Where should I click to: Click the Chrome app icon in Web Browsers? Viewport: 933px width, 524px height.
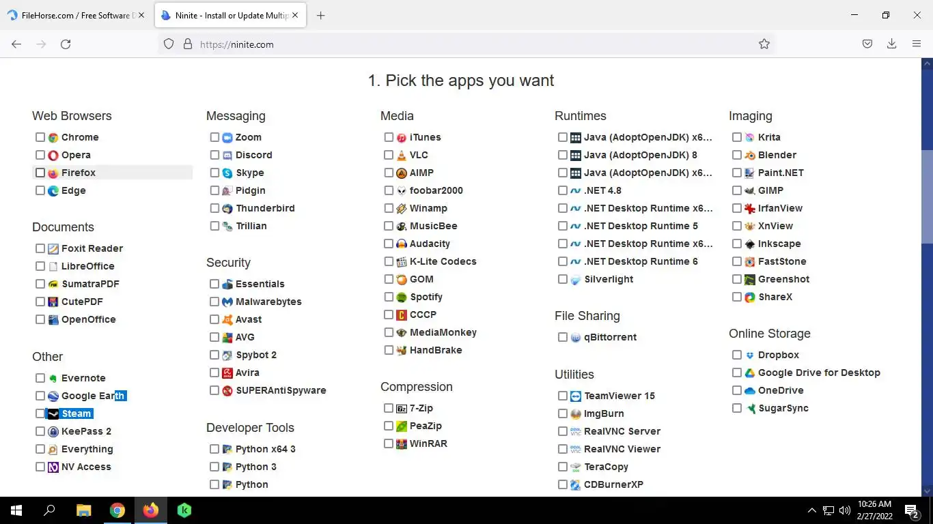tap(53, 137)
